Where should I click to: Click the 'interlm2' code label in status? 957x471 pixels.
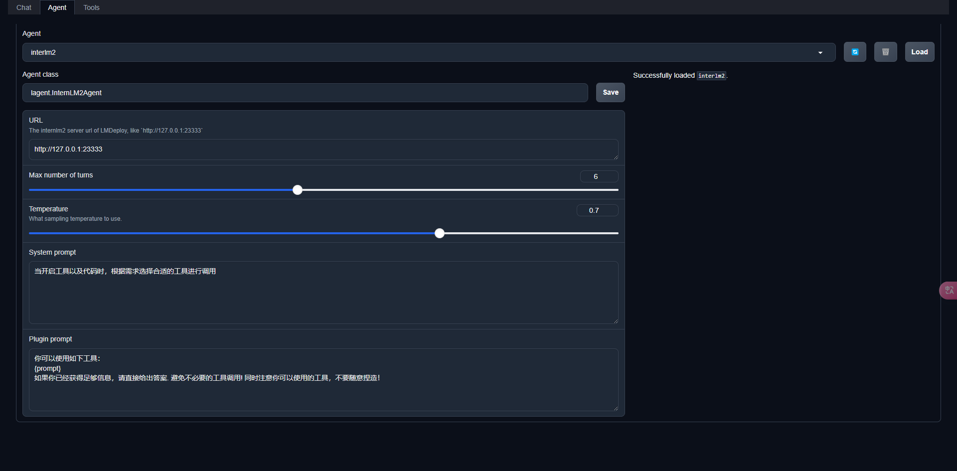point(711,76)
